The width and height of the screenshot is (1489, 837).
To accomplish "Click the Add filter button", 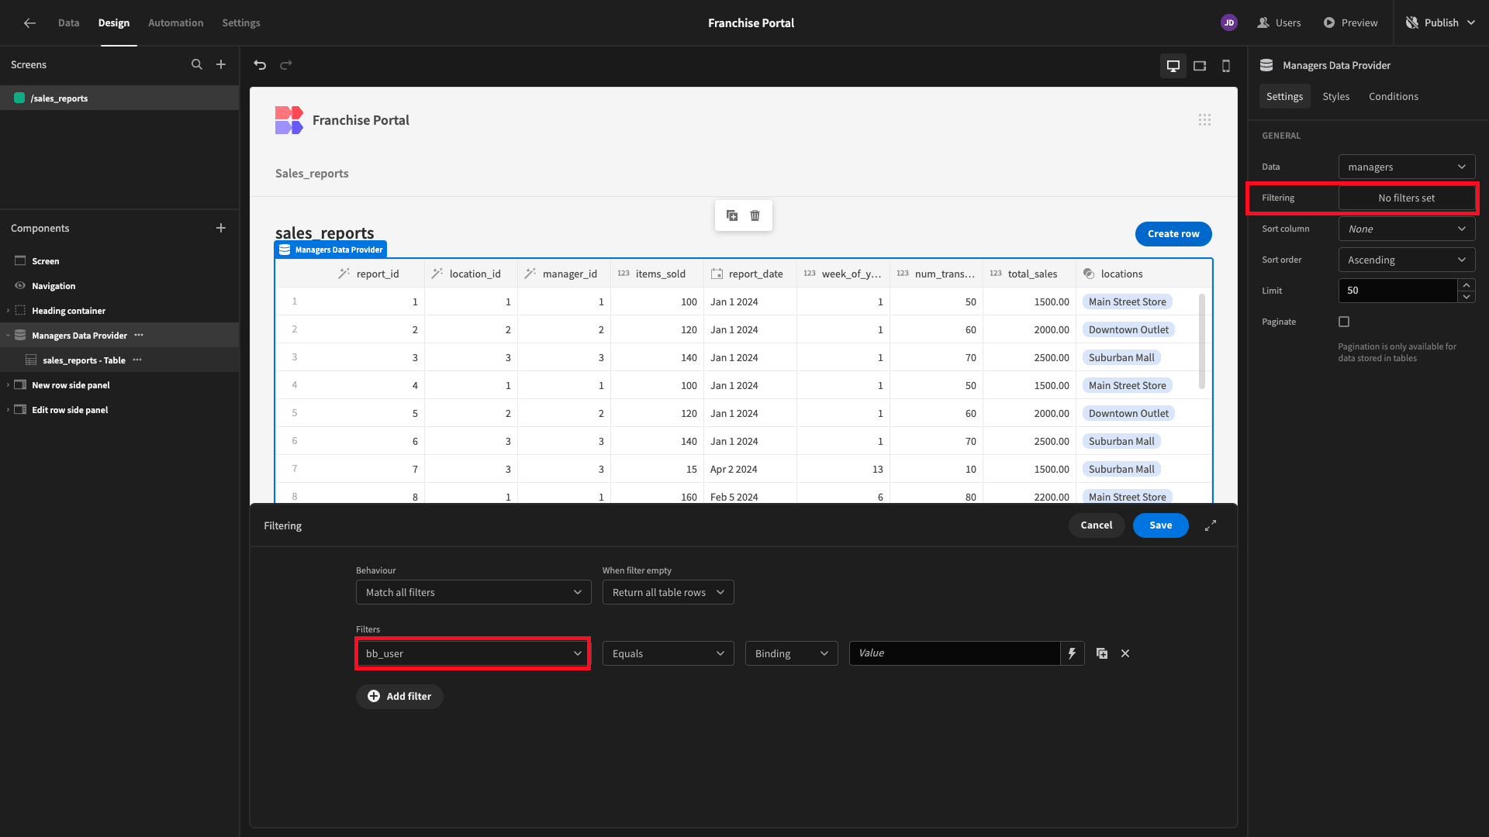I will (x=399, y=696).
